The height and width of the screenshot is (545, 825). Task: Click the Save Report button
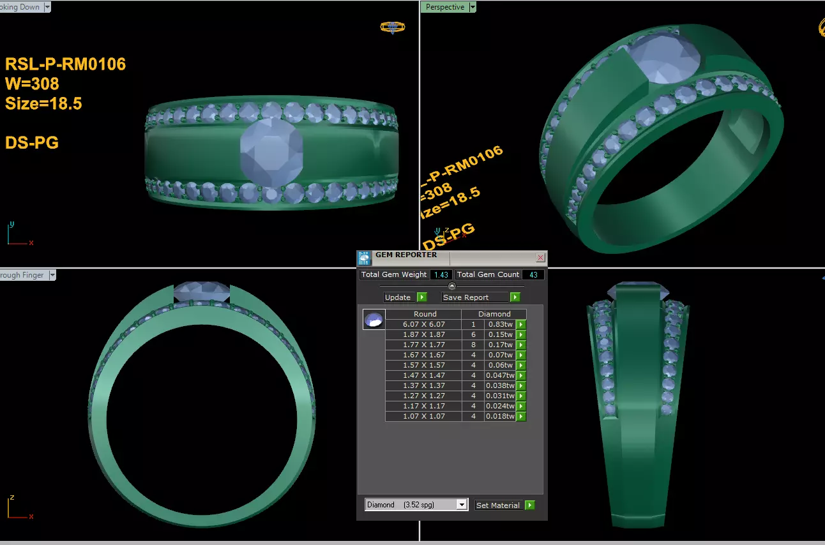coord(476,297)
